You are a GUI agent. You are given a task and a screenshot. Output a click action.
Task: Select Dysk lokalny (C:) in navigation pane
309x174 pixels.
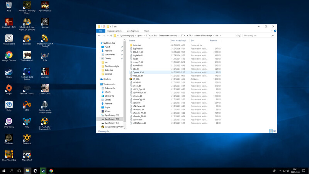tap(112, 115)
